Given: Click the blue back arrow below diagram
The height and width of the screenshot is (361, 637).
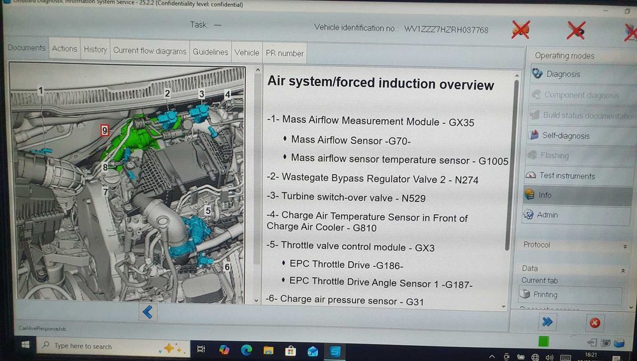Looking at the screenshot, I should click(148, 312).
